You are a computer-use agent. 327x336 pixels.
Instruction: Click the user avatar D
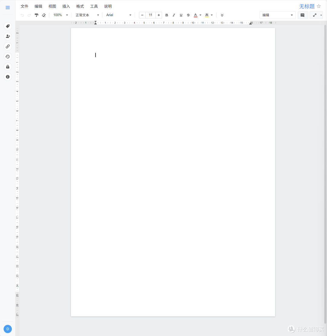(8, 329)
